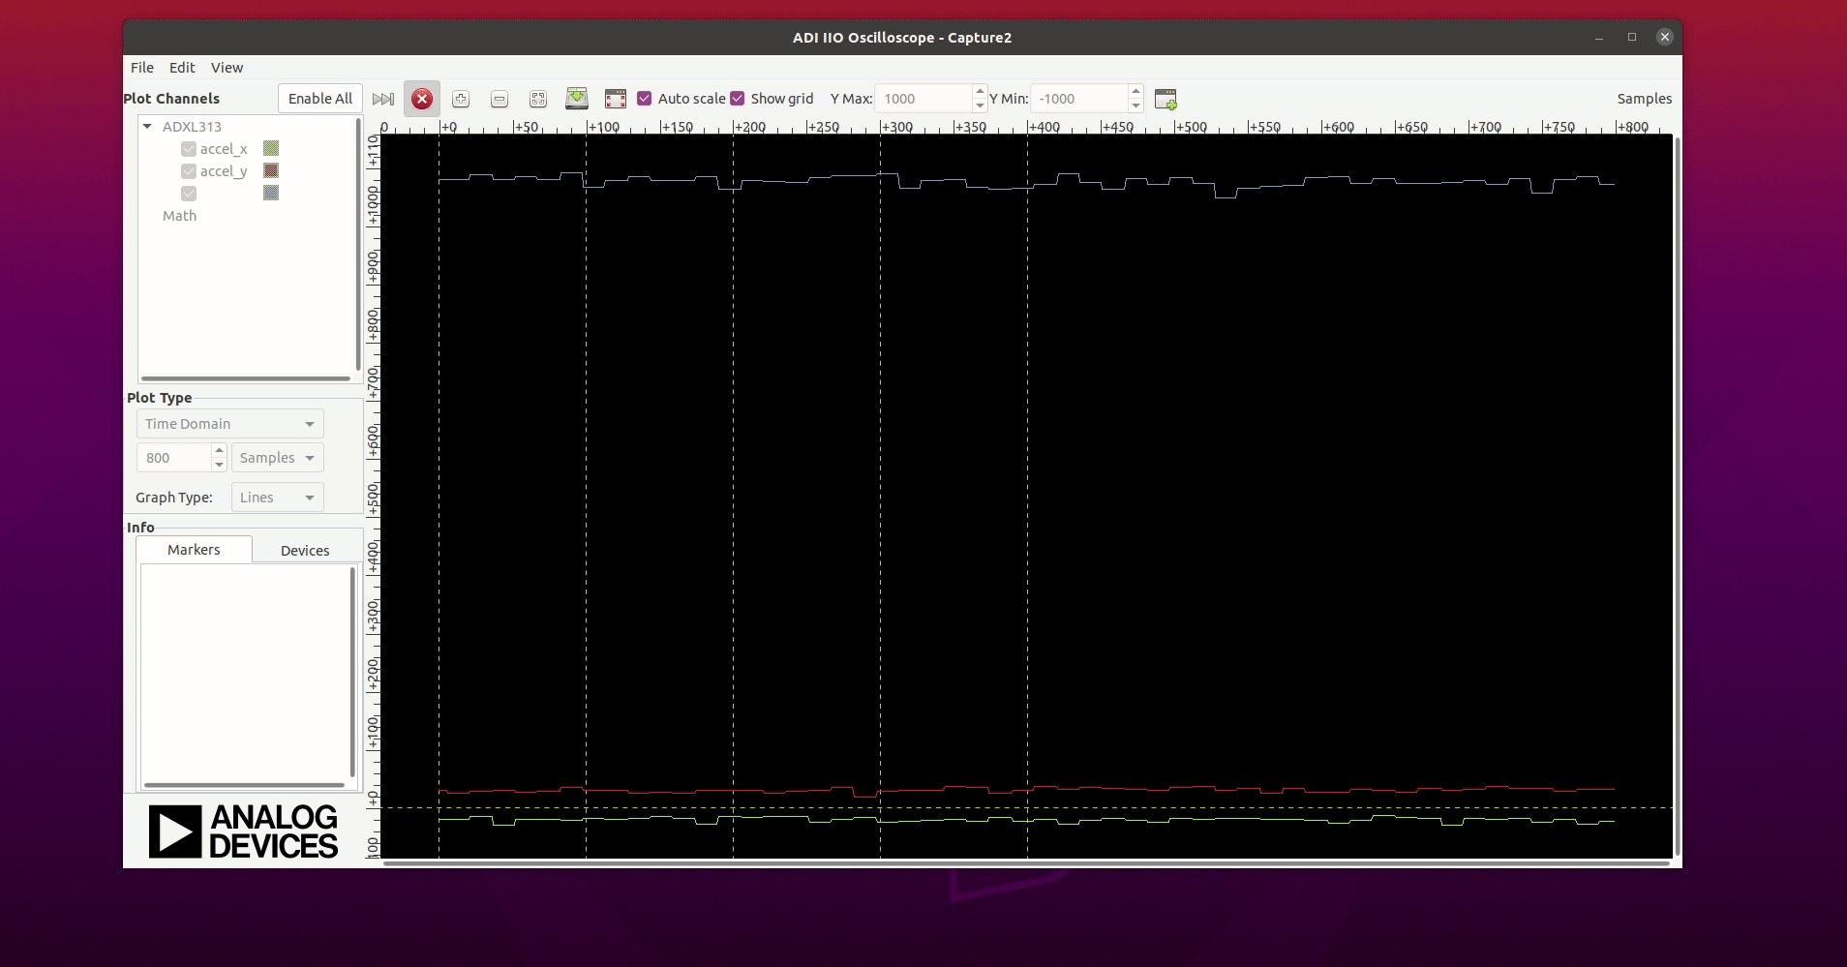Toggle the Auto scale checkbox
Image resolution: width=1847 pixels, height=967 pixels.
[645, 99]
